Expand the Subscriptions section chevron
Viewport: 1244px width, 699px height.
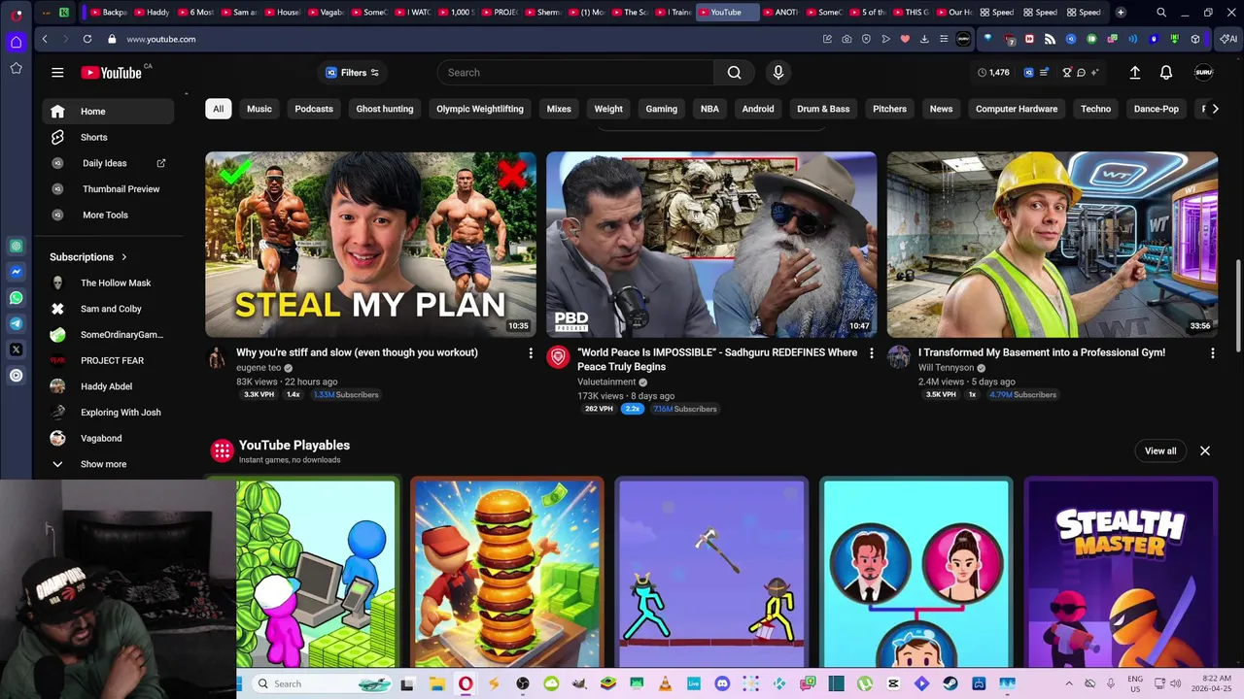(x=123, y=257)
